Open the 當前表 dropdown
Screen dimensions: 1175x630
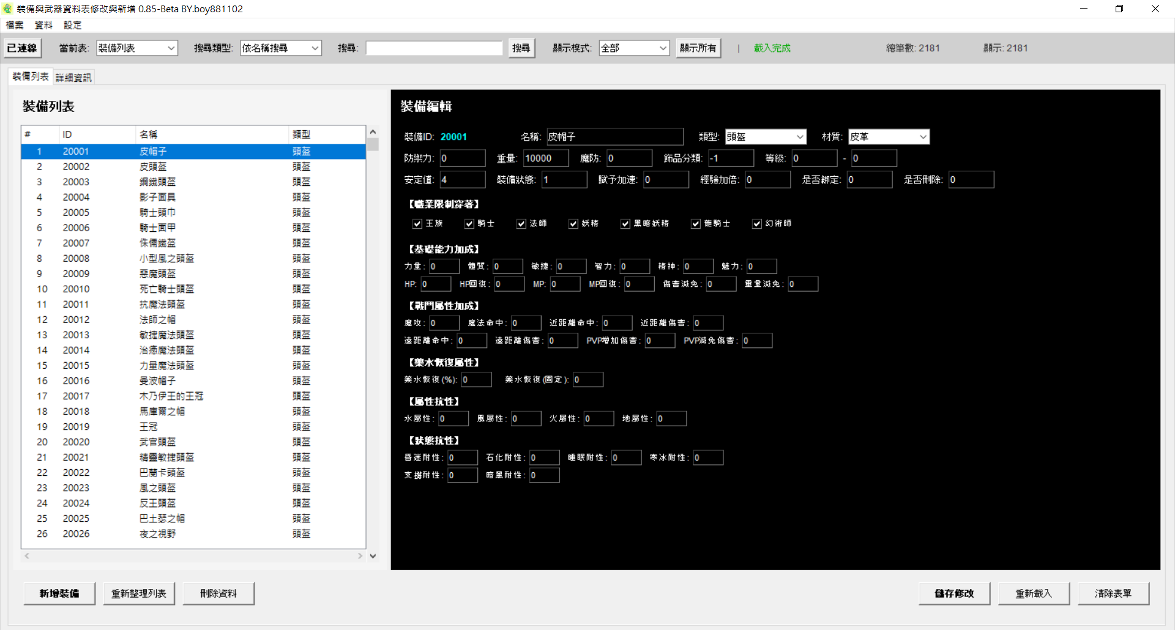[137, 48]
